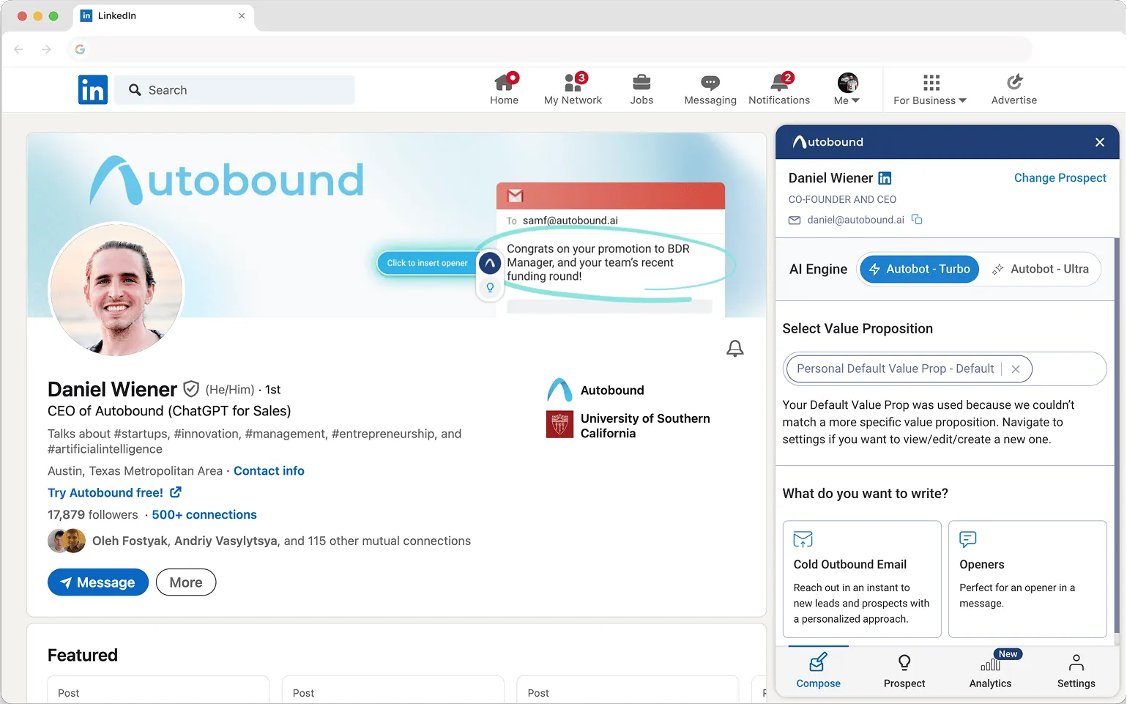Viewport: 1127px width, 704px height.
Task: Click the LinkedIn logo in header
Action: [x=93, y=90]
